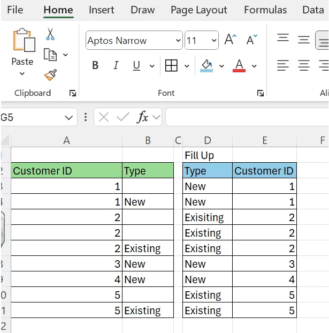
Task: Click formula bar options three dots
Action: pyautogui.click(x=86, y=117)
